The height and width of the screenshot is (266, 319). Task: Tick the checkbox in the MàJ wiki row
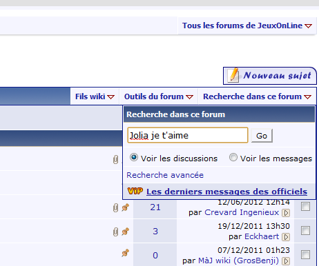pos(305,254)
